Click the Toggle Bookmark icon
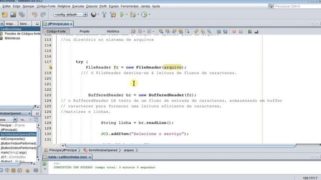 [209, 31]
